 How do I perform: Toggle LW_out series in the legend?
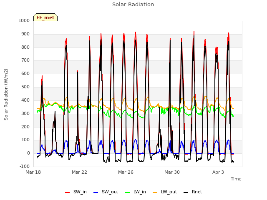click(x=165, y=192)
